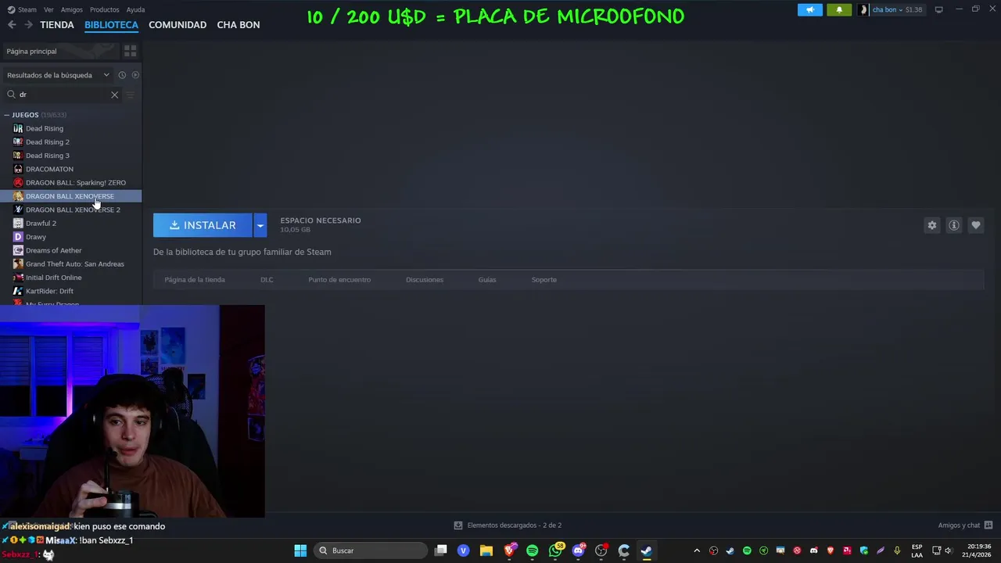Open Brave browser from the taskbar
This screenshot has width=1001, height=563.
(x=510, y=550)
